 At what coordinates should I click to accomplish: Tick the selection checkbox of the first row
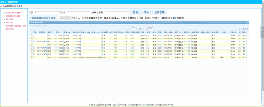(31, 35)
